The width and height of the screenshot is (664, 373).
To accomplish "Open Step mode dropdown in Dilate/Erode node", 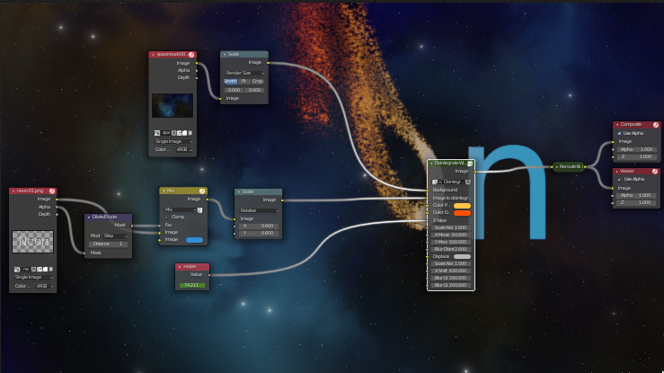I will tap(114, 235).
